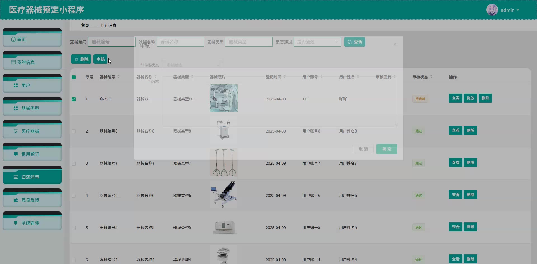Sort the table by 审核回复 column

pyautogui.click(x=395, y=77)
